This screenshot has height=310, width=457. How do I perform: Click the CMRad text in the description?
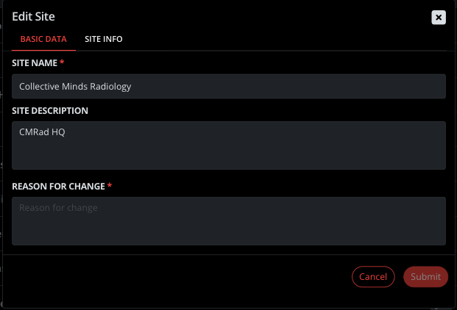coord(34,132)
